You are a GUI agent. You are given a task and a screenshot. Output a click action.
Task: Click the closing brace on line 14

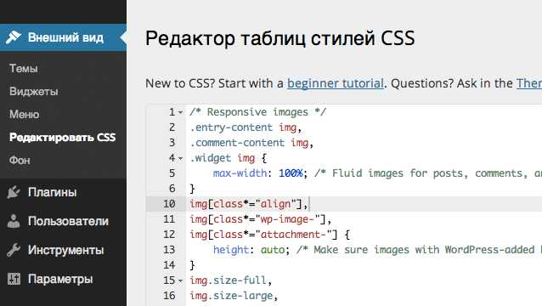192,265
